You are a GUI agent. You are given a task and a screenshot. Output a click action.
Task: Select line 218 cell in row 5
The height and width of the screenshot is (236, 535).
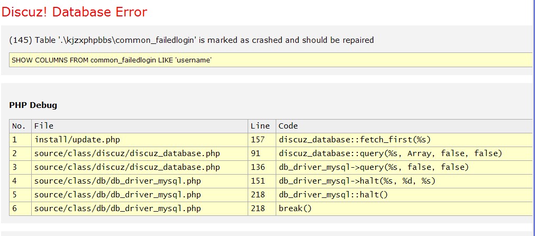coord(262,195)
